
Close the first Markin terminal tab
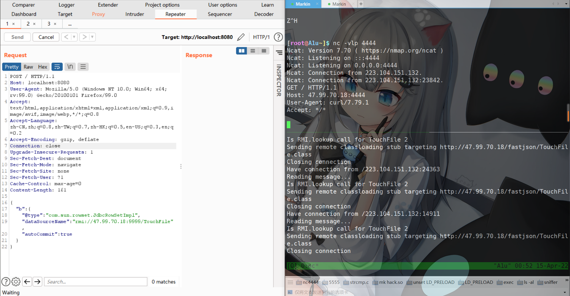click(x=317, y=4)
